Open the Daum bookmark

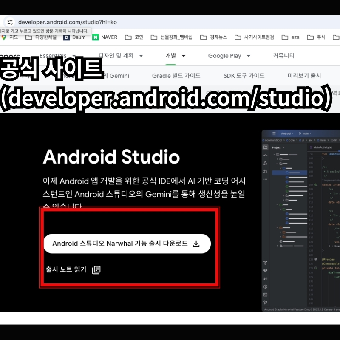tap(74, 37)
